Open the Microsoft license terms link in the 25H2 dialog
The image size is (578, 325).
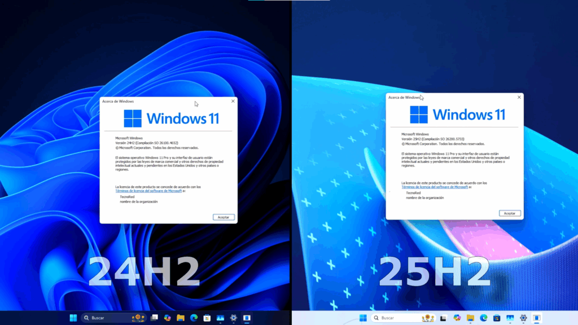[435, 187]
